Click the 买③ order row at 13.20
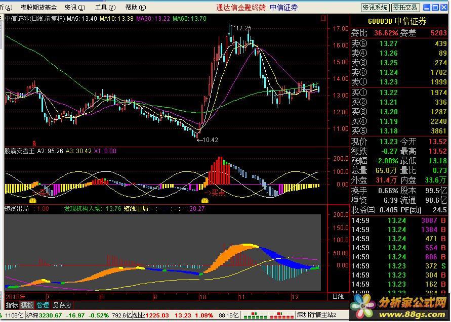Image resolution: width=451 pixels, height=322 pixels. (x=399, y=112)
